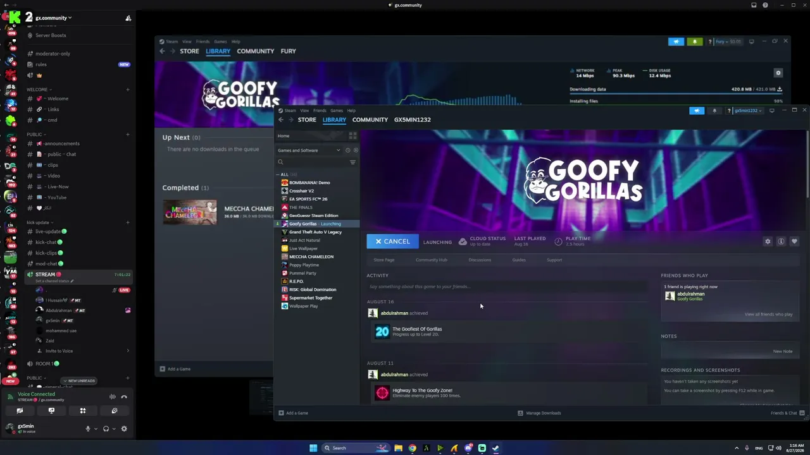The height and width of the screenshot is (455, 810).
Task: Open Discussions link
Action: tap(480, 260)
